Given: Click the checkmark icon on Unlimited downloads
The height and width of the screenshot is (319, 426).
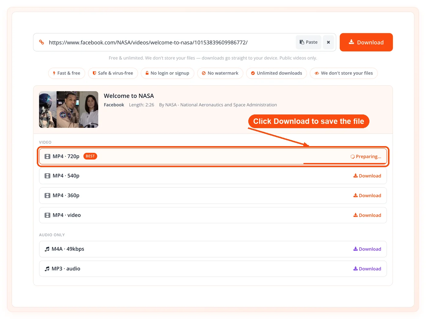Looking at the screenshot, I should coord(253,73).
